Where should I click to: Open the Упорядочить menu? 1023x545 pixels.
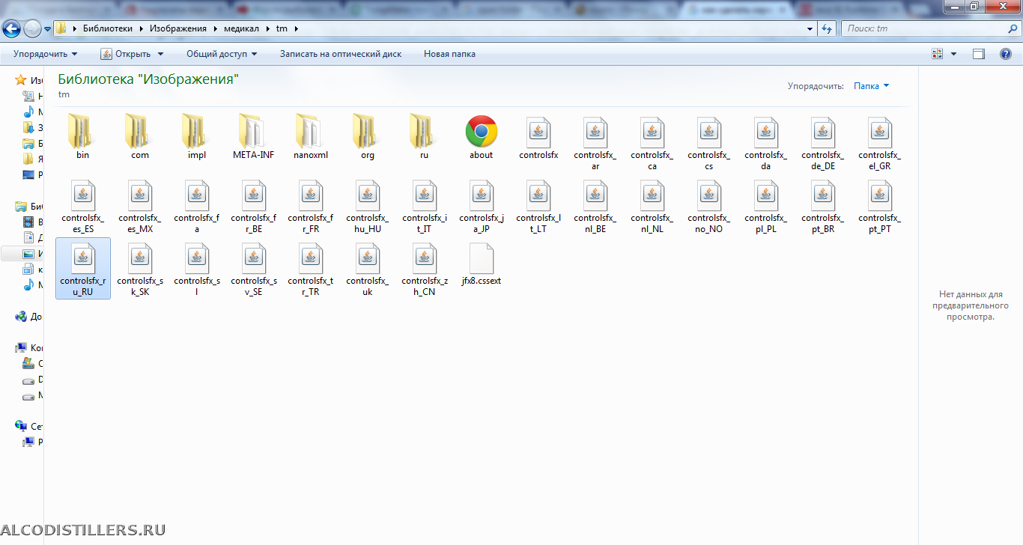[x=45, y=54]
